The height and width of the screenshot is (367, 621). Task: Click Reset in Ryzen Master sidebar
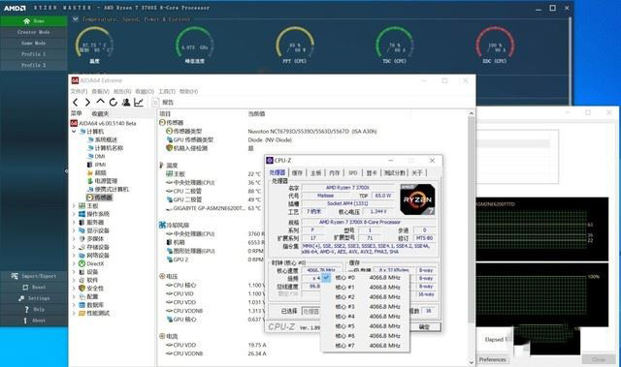click(x=34, y=288)
